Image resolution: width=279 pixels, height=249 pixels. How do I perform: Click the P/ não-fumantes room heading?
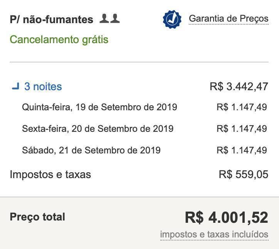point(51,19)
